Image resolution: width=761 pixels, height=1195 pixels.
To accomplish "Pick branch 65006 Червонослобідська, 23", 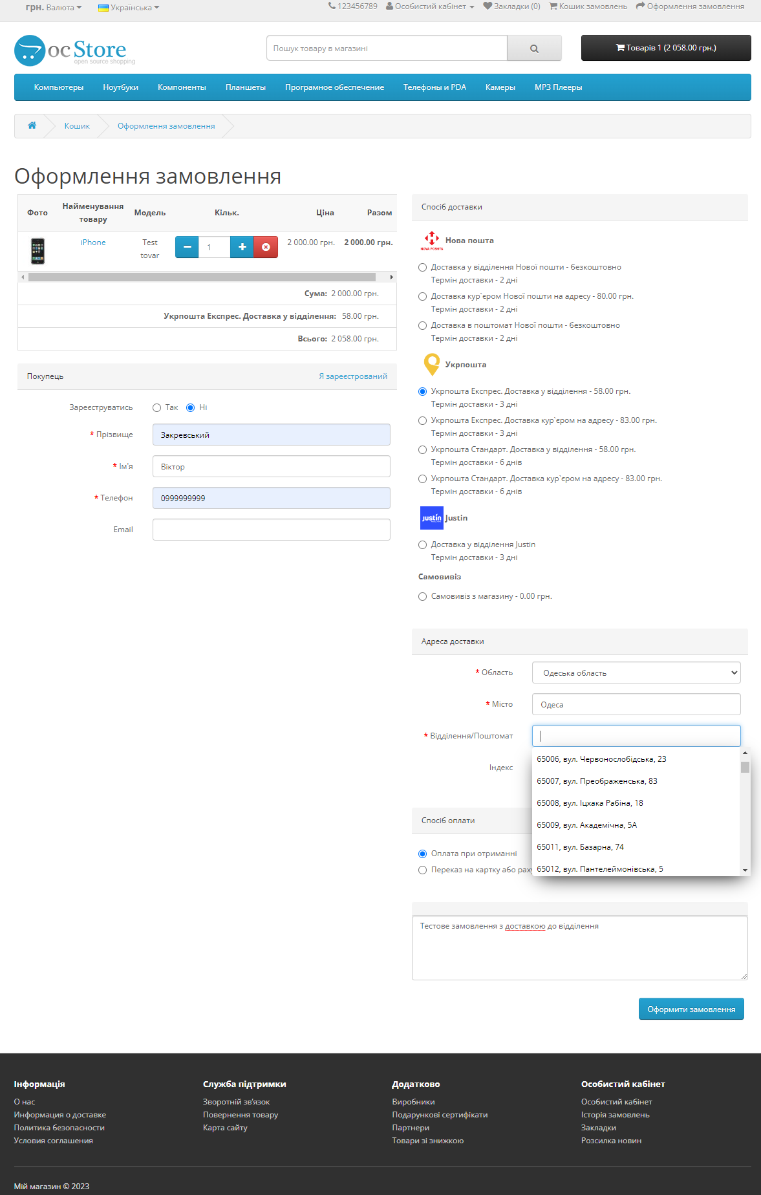I will pyautogui.click(x=636, y=759).
